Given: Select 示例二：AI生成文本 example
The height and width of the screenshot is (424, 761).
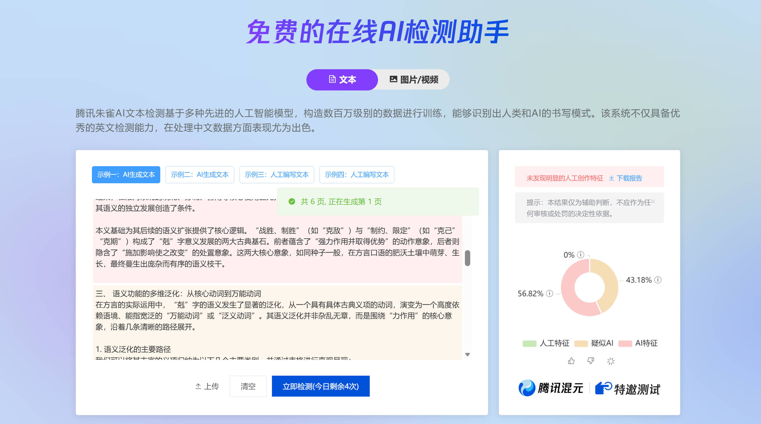Looking at the screenshot, I should pos(200,175).
